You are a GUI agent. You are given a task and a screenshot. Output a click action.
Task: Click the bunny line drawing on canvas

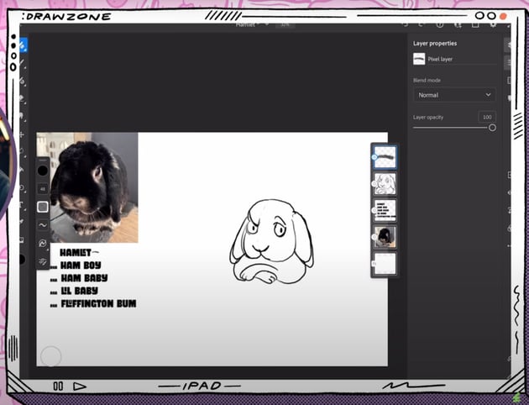(272, 241)
